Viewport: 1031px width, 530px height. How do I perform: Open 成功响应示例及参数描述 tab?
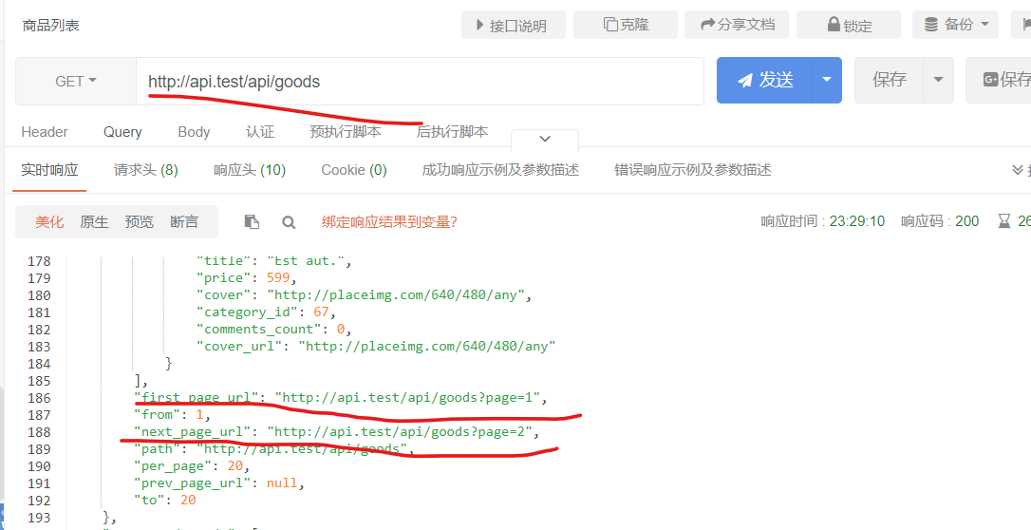pyautogui.click(x=500, y=170)
